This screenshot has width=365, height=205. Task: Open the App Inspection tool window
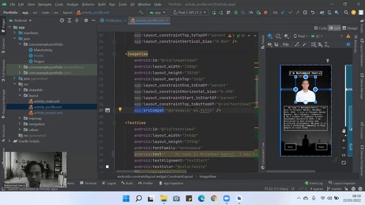[x=171, y=183]
